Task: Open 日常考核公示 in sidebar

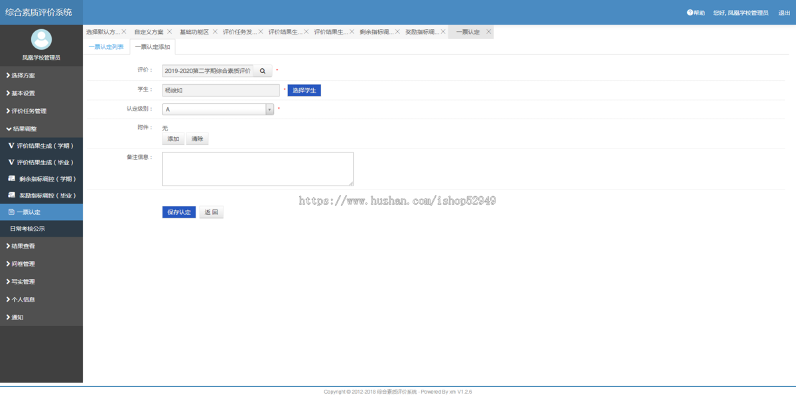Action: [41, 229]
